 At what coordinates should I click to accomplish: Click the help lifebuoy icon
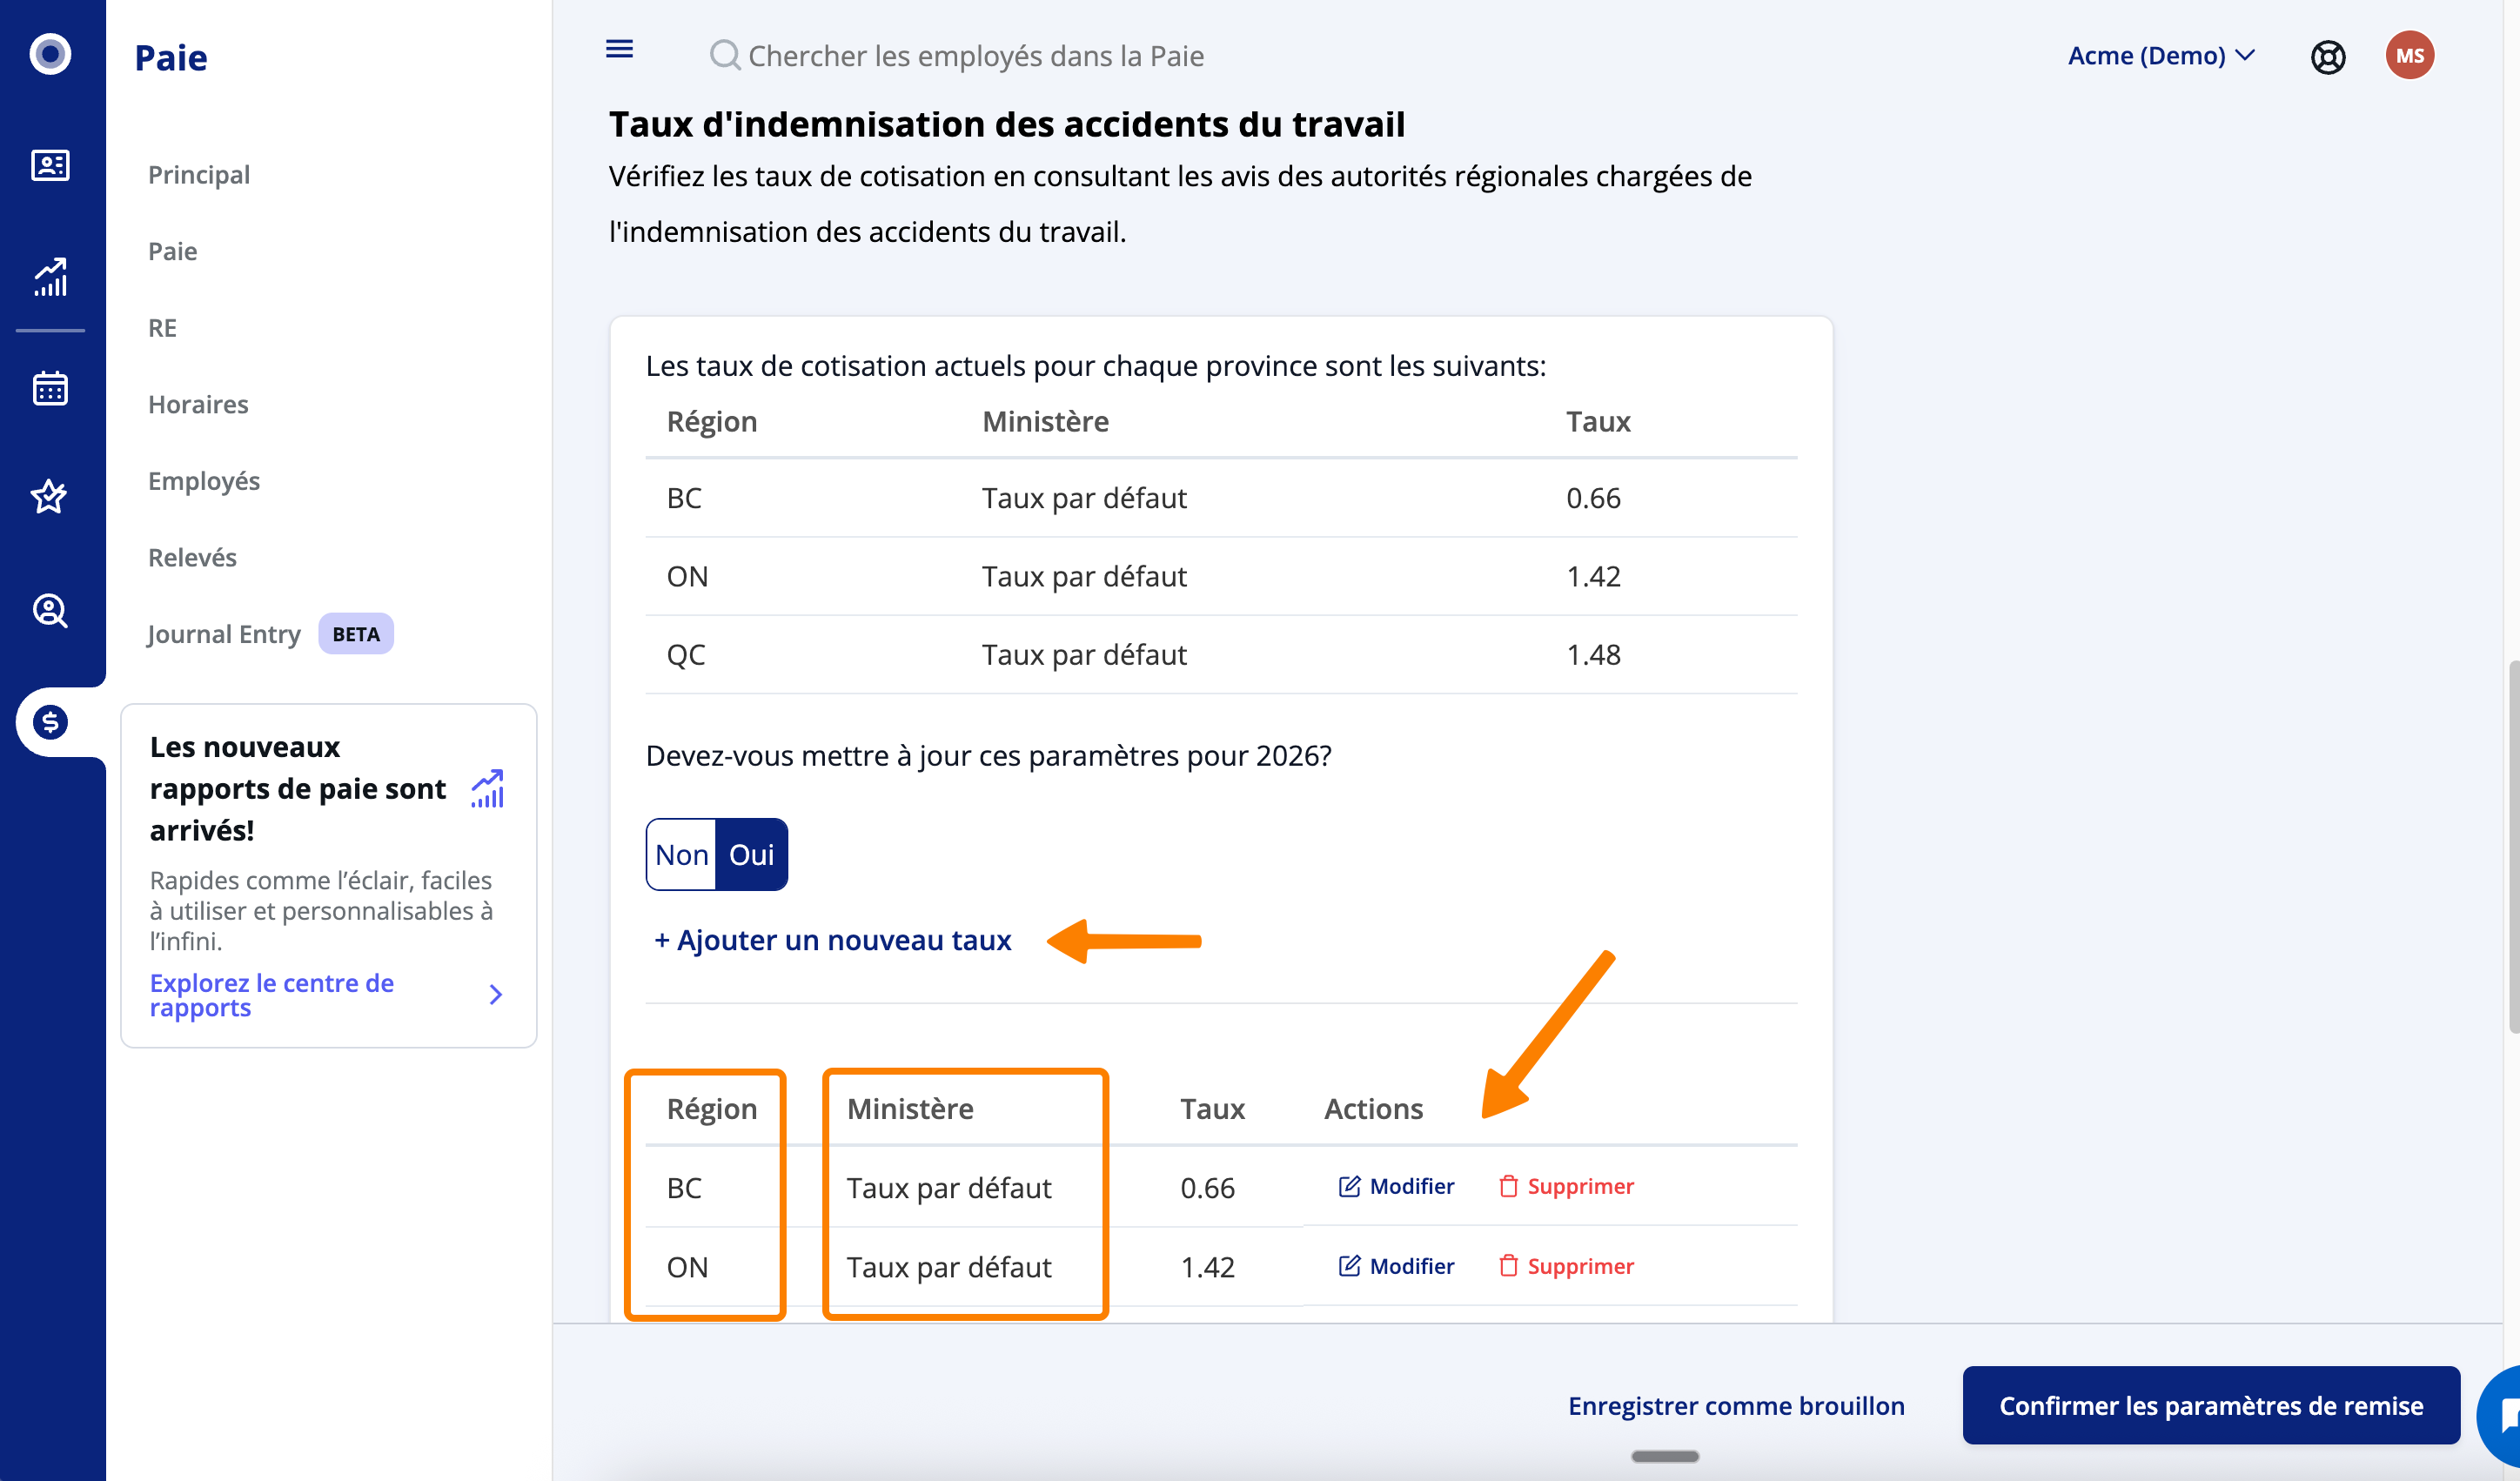[2327, 57]
